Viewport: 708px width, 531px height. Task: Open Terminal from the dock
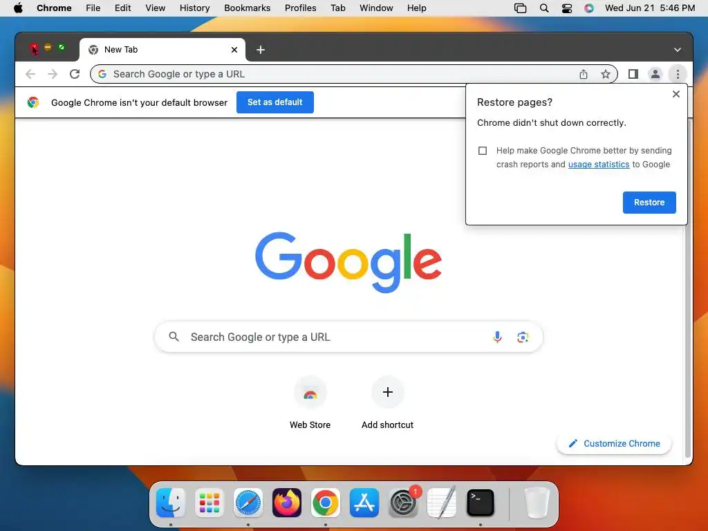(x=480, y=503)
